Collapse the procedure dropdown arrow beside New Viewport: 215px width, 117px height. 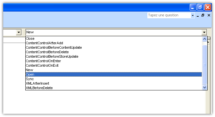click(204, 32)
